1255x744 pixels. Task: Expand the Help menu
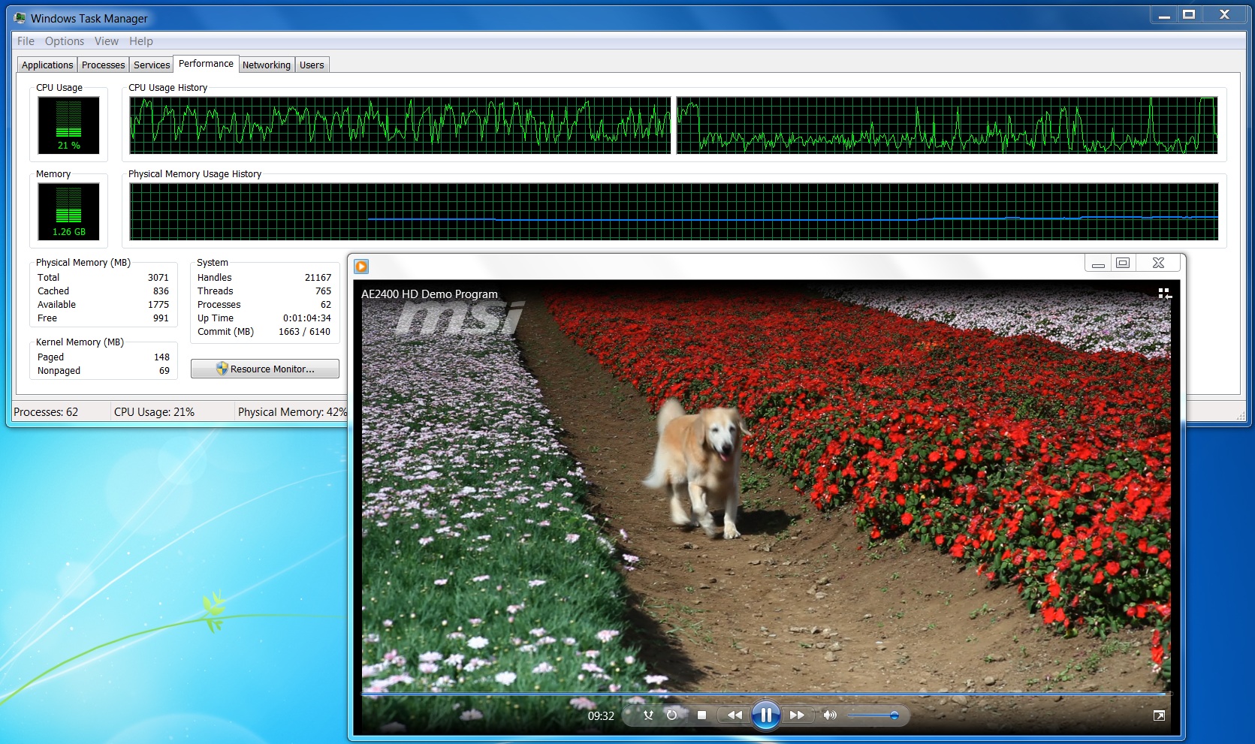tap(140, 41)
